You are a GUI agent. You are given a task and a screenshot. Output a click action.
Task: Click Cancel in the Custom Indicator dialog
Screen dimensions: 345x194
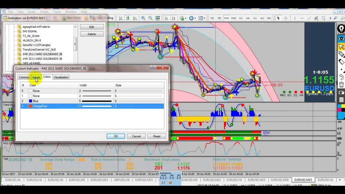click(x=136, y=136)
